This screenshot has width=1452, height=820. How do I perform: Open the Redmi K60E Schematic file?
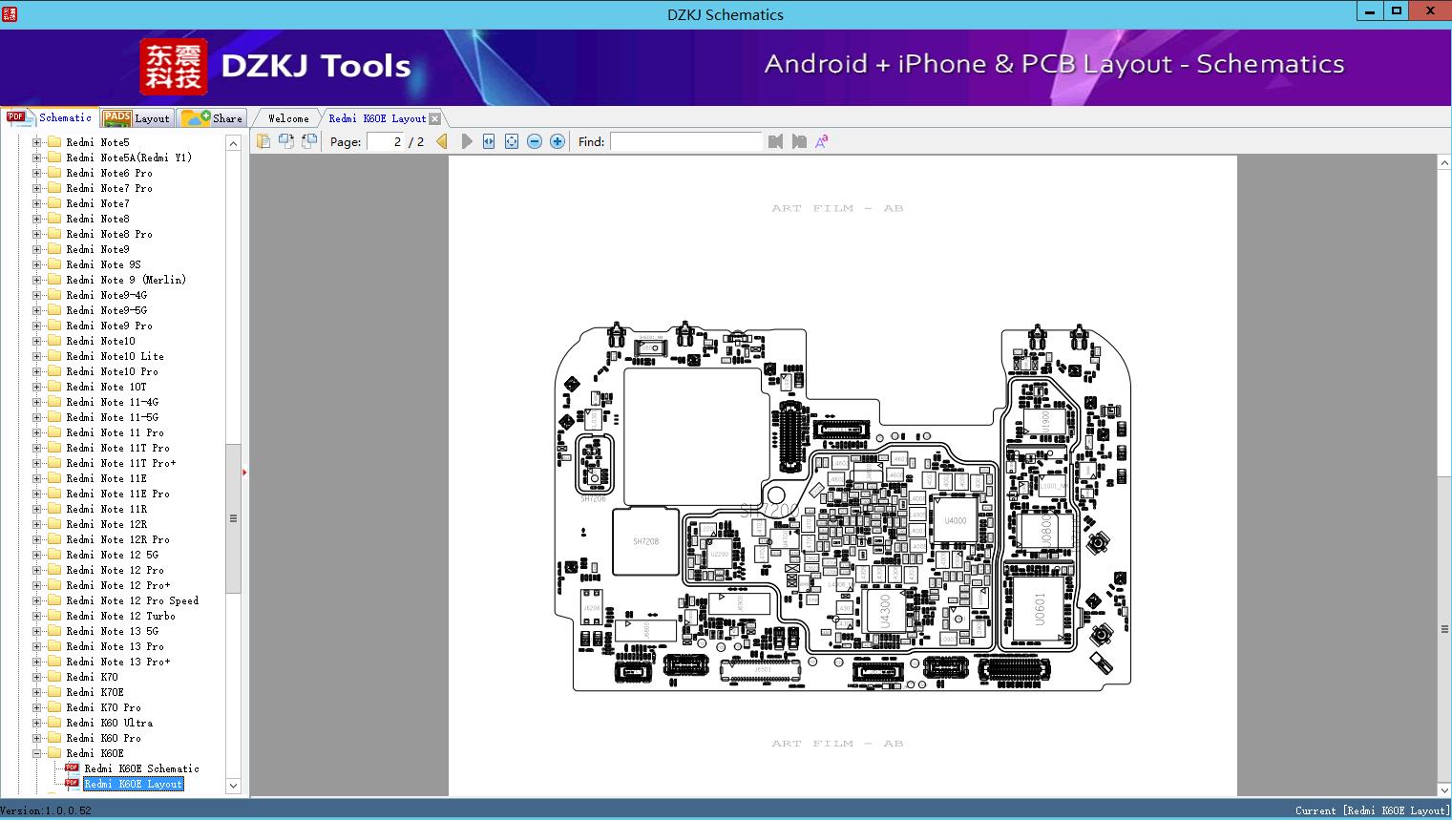[x=141, y=768]
